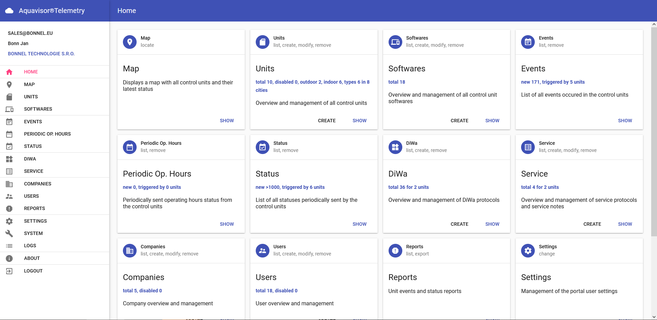The image size is (657, 320).
Task: Log out using the sidebar Logout item
Action: click(33, 271)
